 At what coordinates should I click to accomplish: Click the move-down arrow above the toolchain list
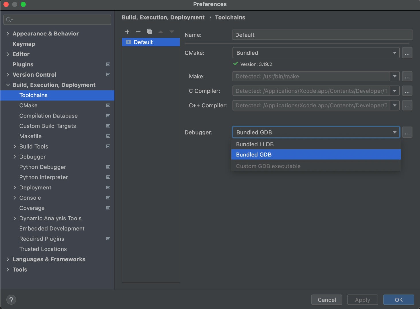(171, 32)
